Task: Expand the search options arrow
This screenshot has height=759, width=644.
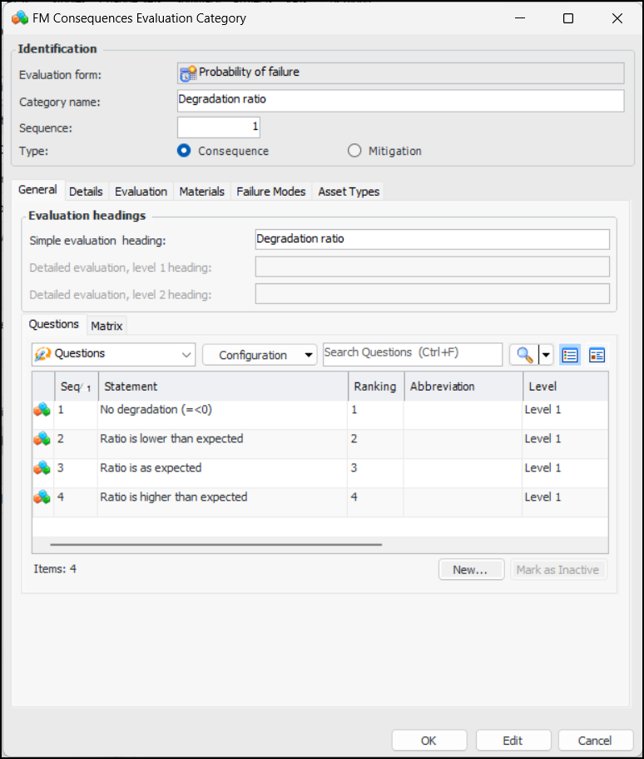Action: coord(546,355)
